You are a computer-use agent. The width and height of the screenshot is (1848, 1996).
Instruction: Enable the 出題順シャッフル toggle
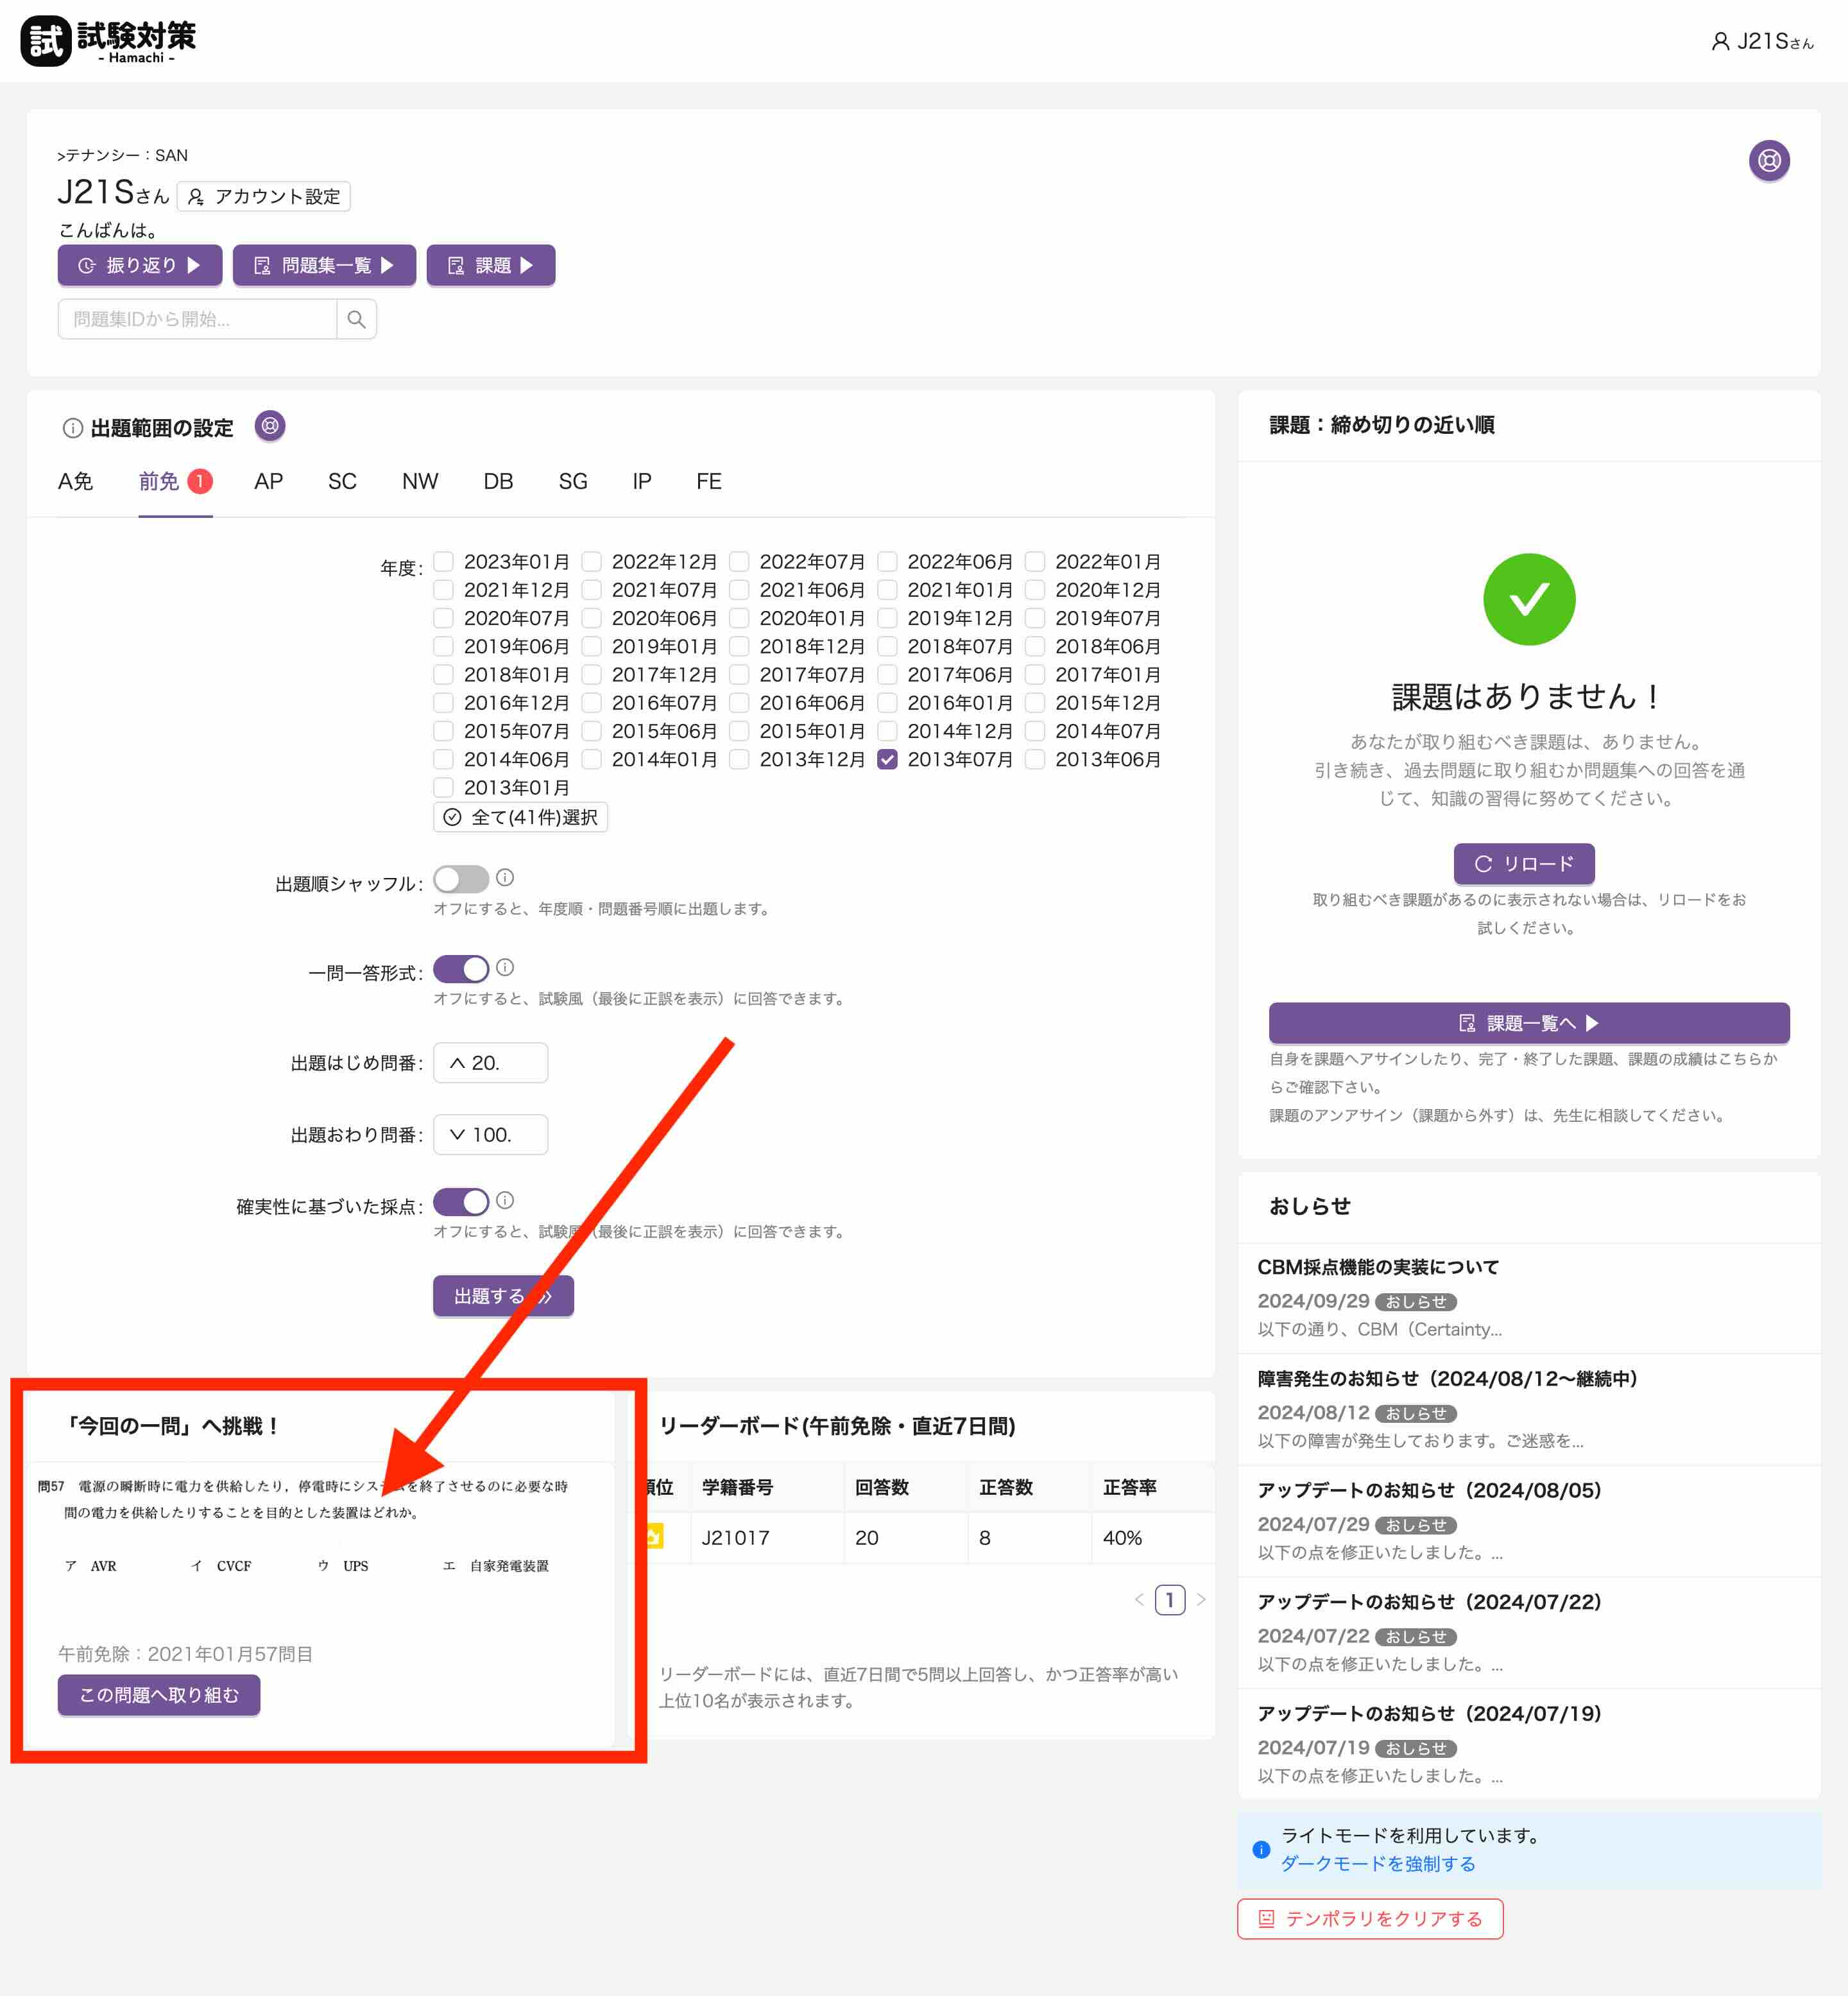pyautogui.click(x=461, y=879)
